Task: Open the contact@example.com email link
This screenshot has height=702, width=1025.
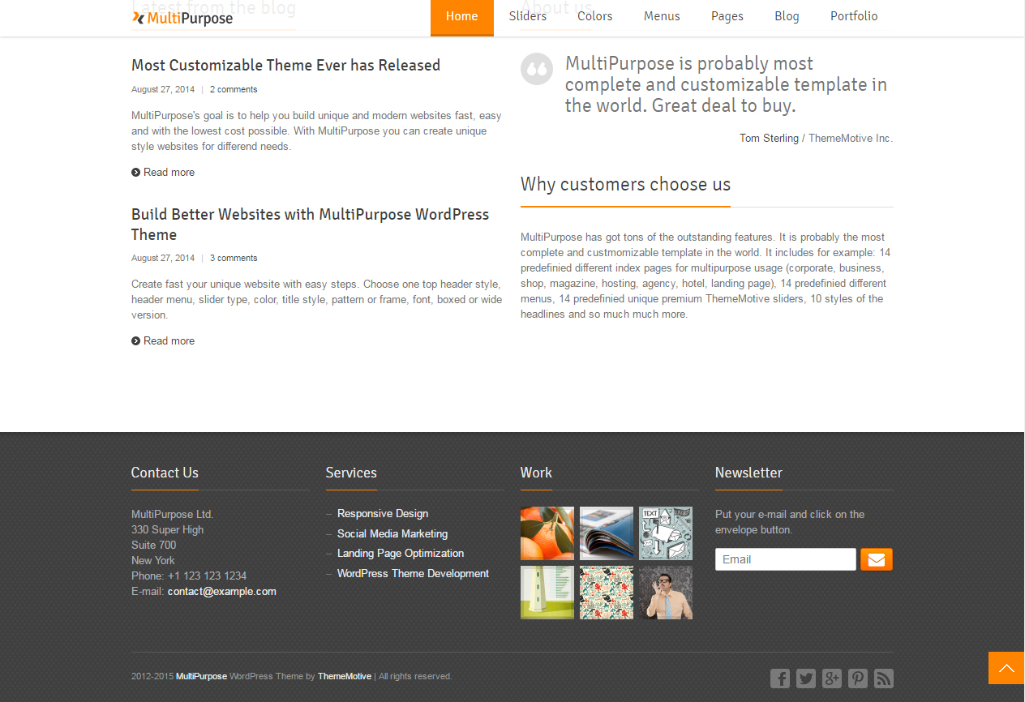Action: 221,592
